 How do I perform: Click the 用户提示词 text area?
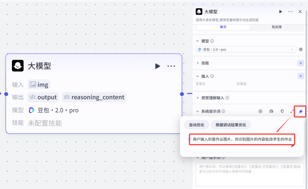(250, 174)
